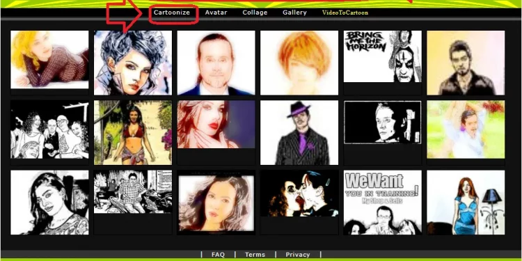Open the Cartoonize menu item

(172, 13)
